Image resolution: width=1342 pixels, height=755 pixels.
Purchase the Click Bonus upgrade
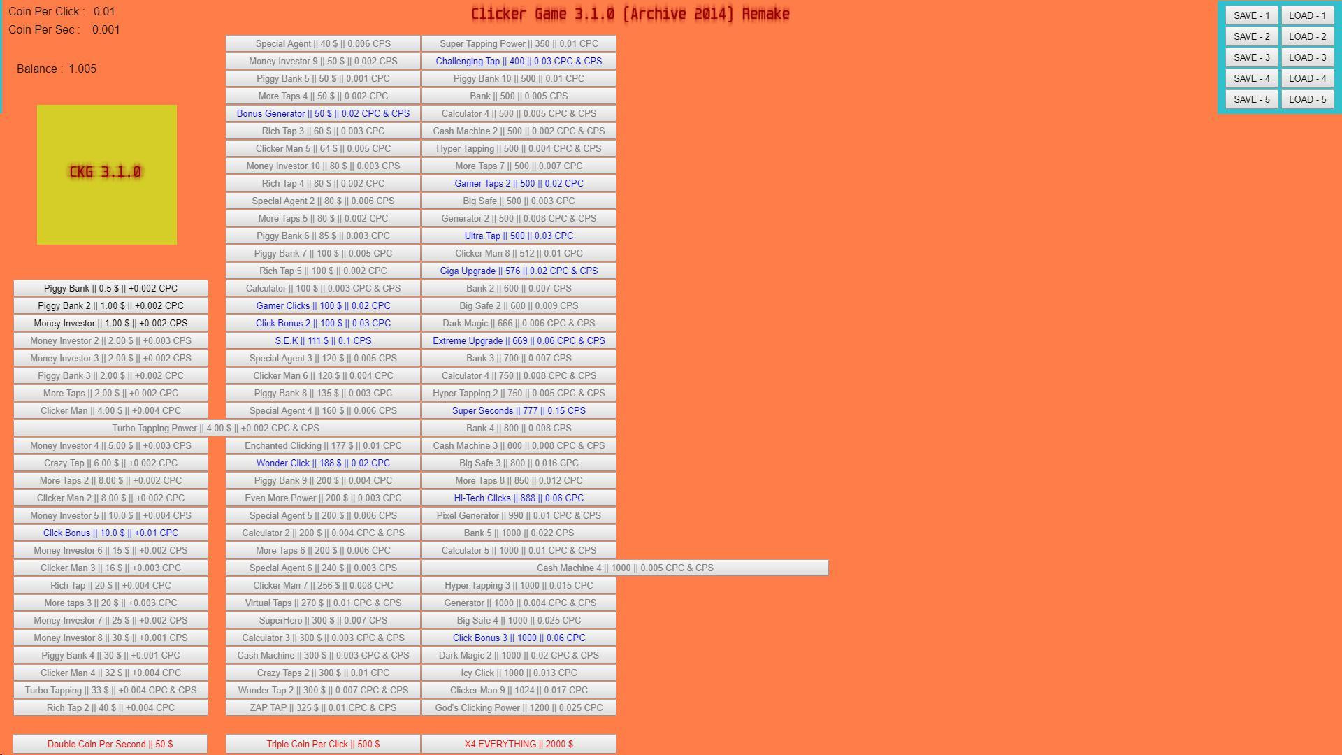click(110, 533)
